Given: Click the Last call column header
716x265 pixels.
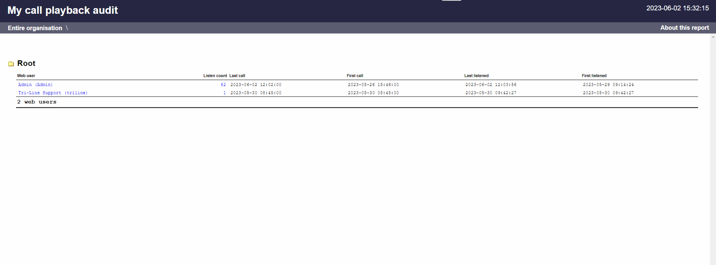Looking at the screenshot, I should (237, 76).
